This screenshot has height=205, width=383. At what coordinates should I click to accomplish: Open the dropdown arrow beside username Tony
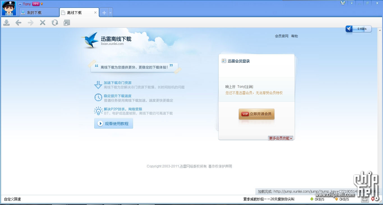tap(20, 4)
